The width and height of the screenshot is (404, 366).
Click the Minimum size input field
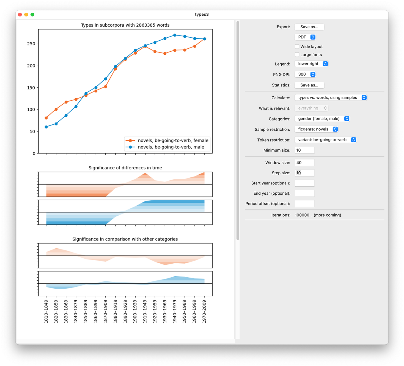point(305,150)
